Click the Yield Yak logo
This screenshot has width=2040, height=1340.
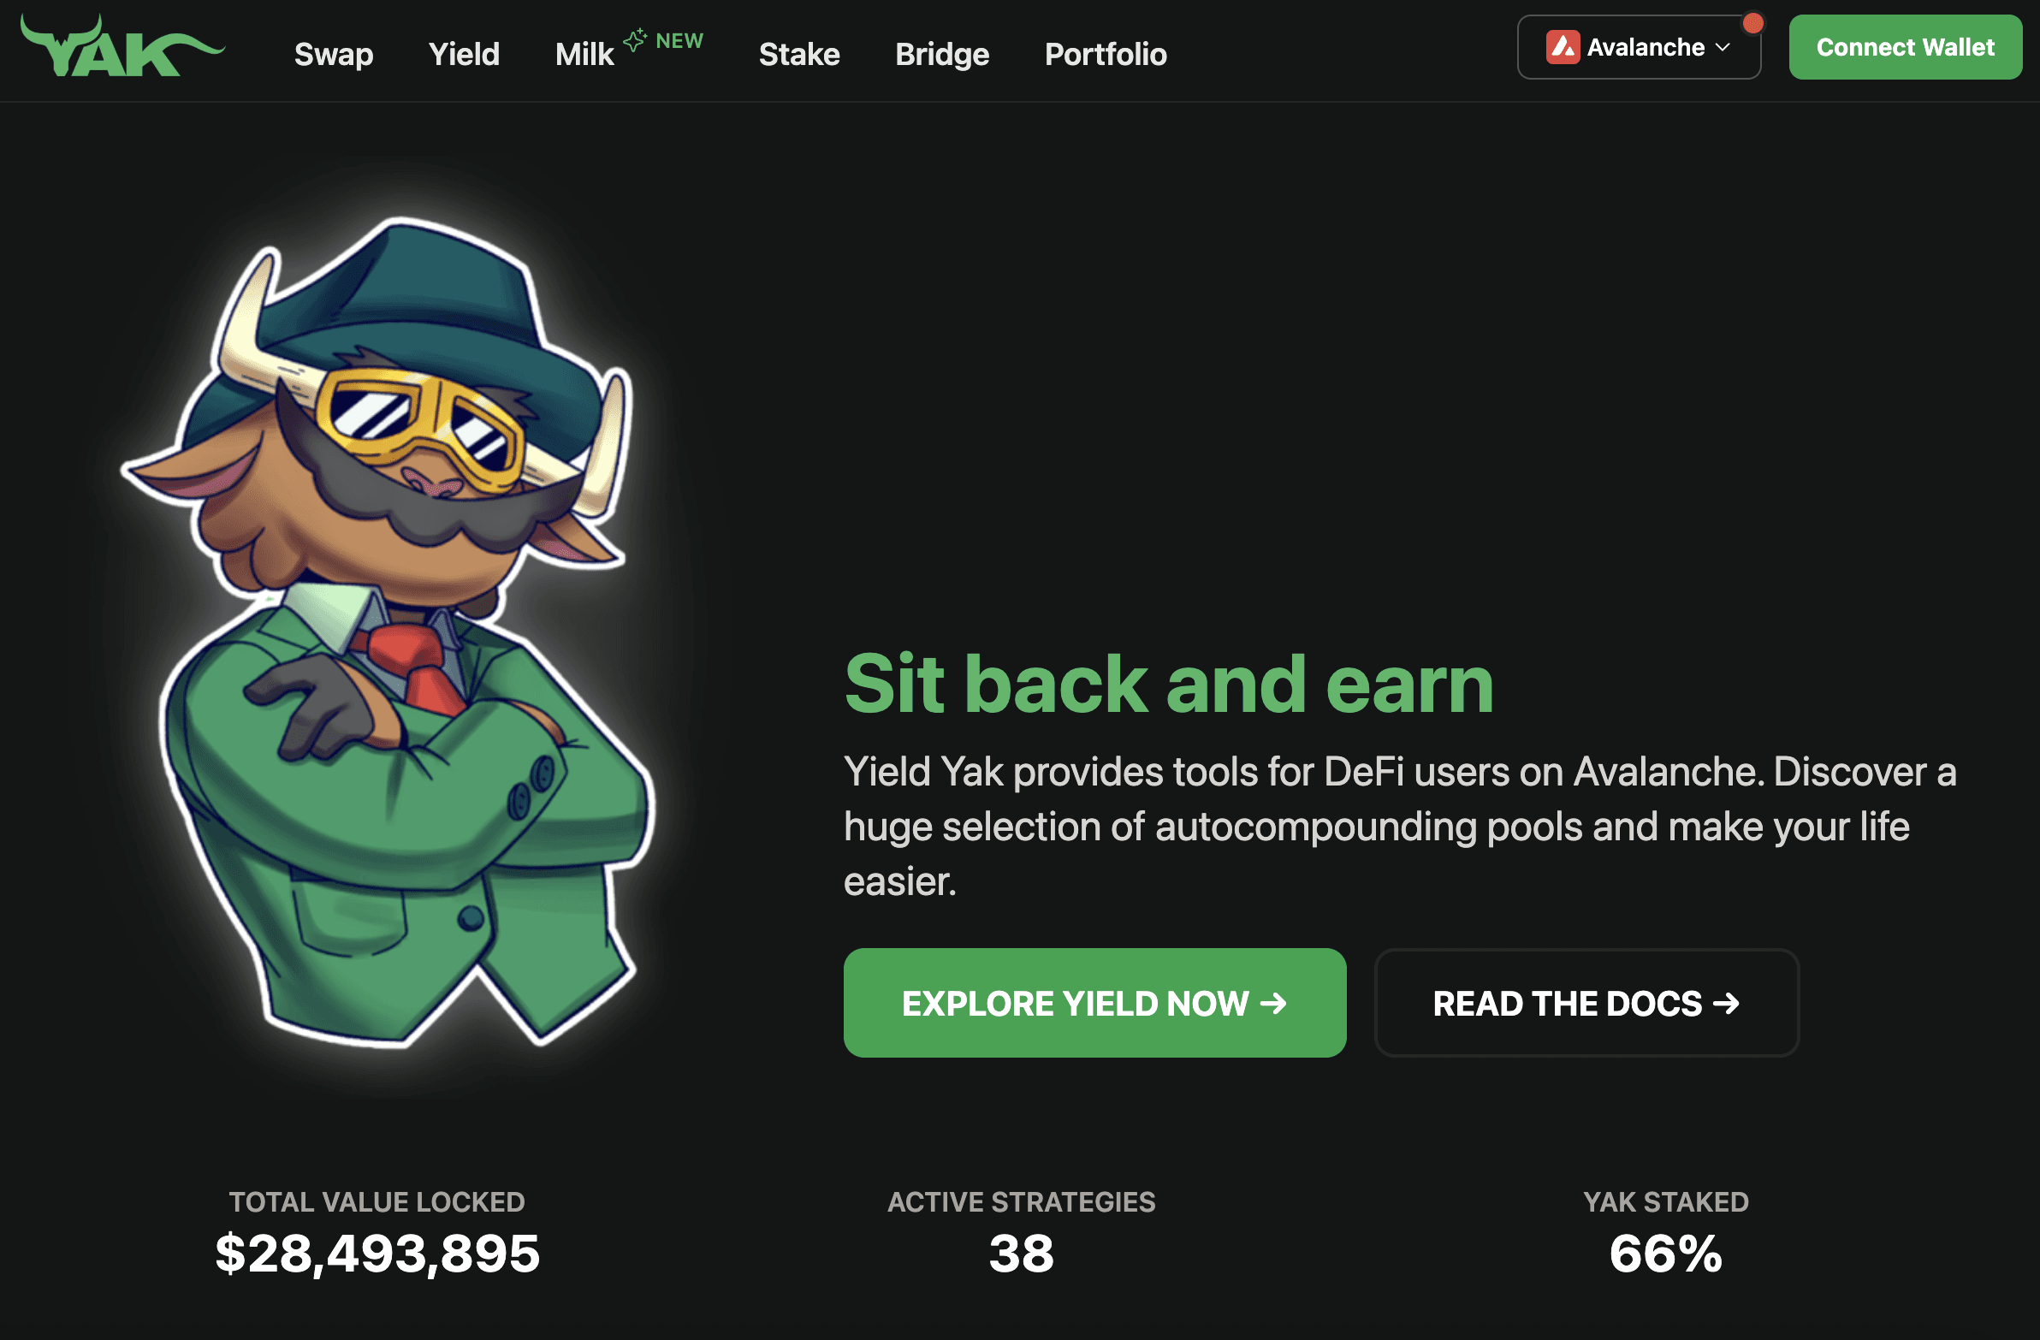coord(122,46)
